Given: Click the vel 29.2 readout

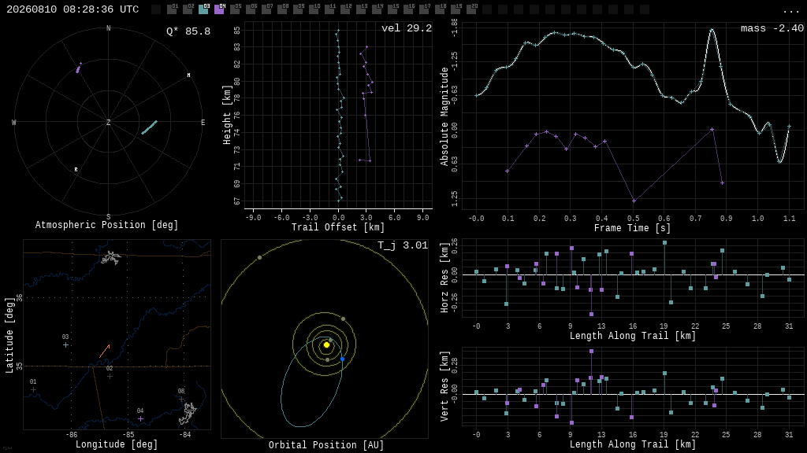Looking at the screenshot, I should pyautogui.click(x=407, y=28).
